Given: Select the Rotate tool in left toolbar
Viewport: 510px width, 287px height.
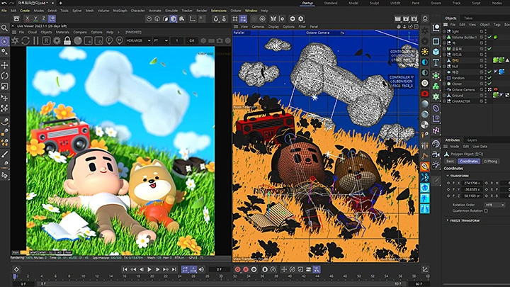Looking at the screenshot, I should [x=4, y=76].
